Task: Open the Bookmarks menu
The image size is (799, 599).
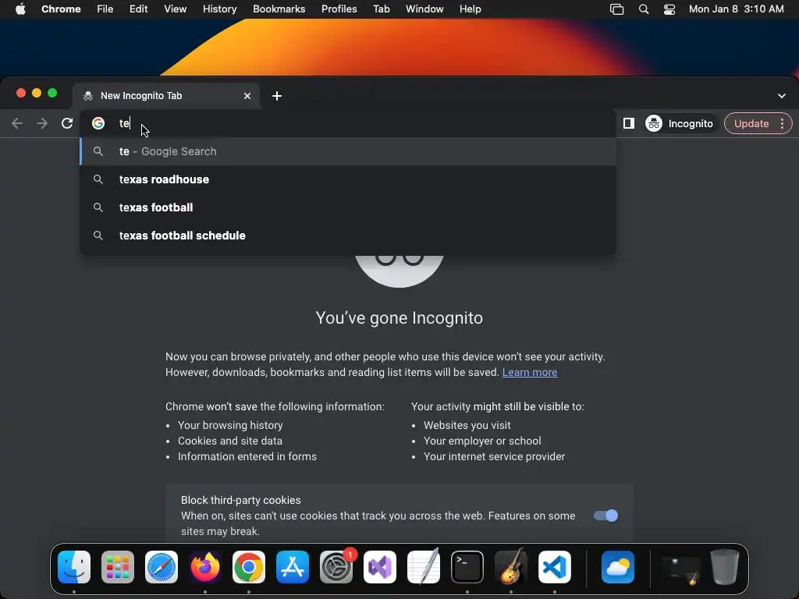Action: (x=279, y=9)
